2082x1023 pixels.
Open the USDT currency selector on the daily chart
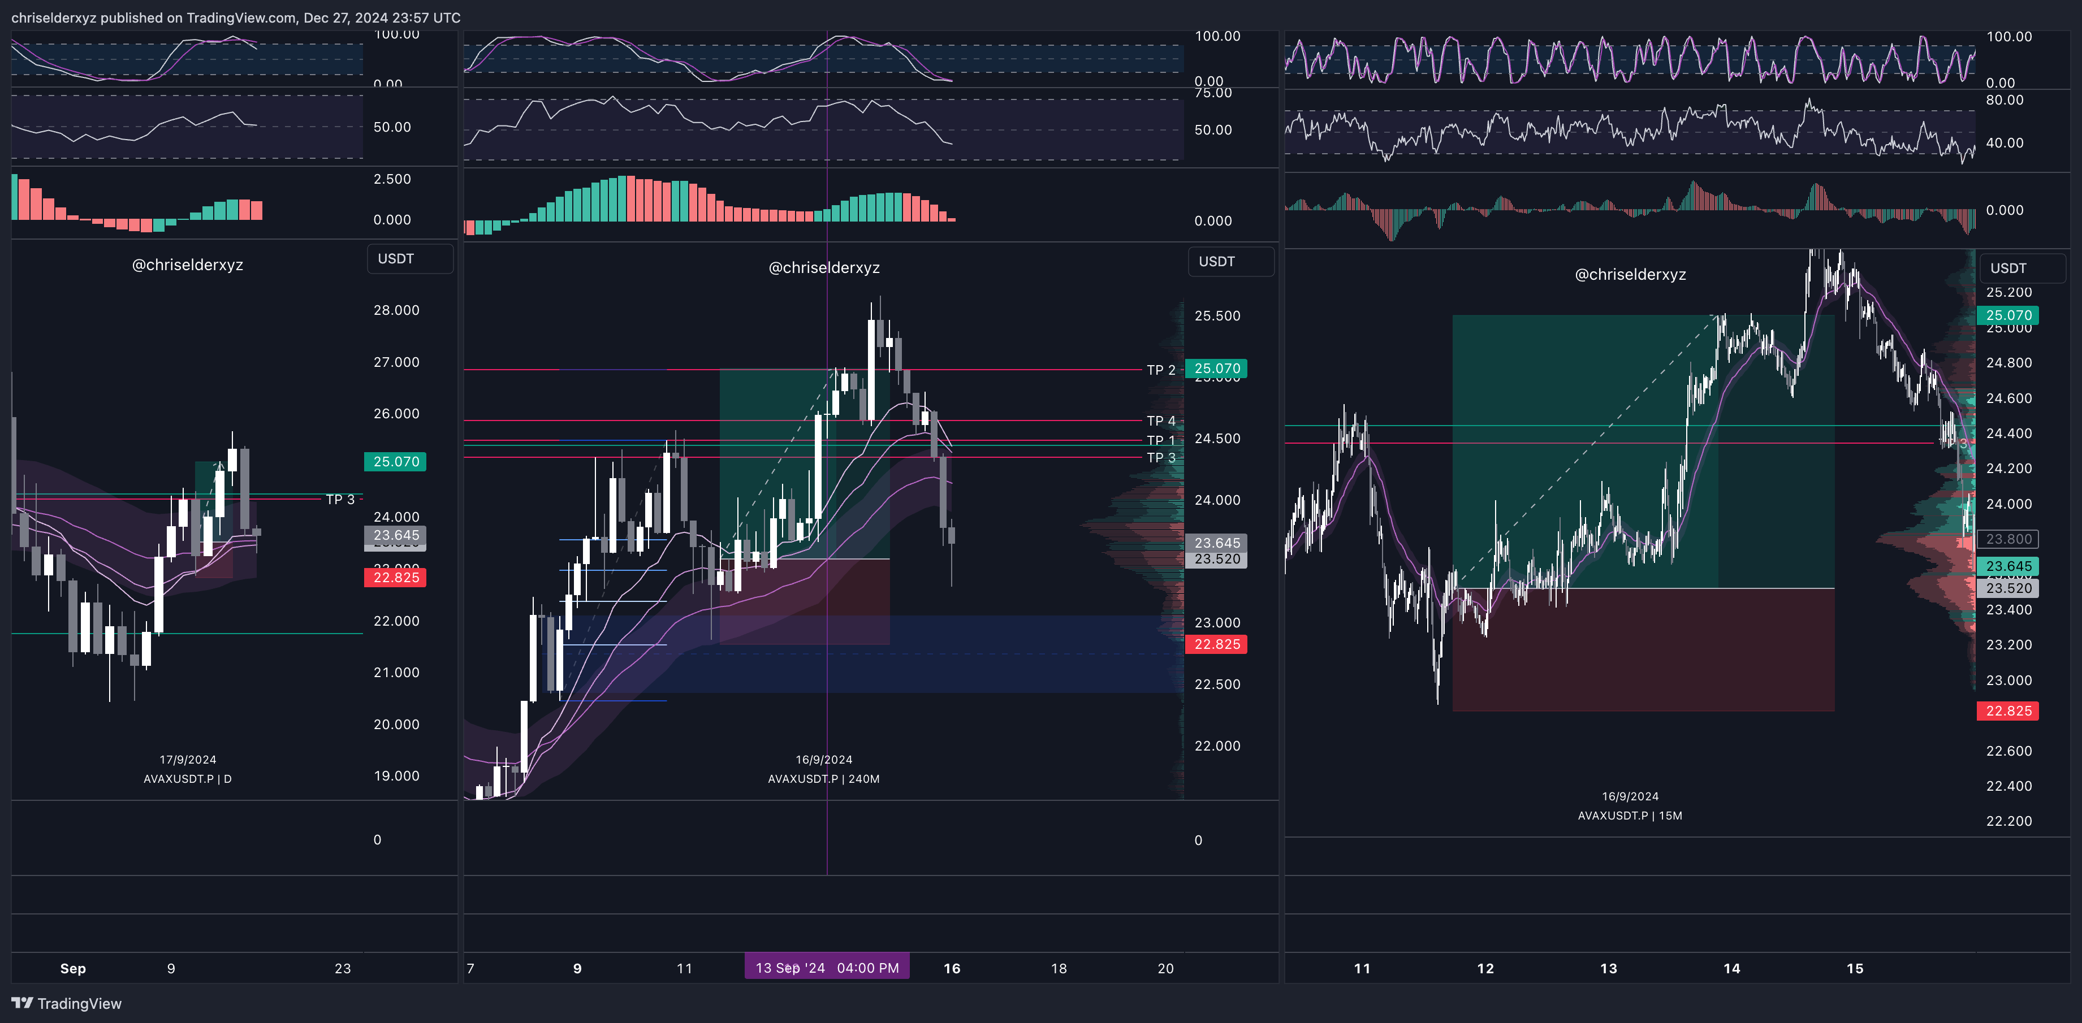[410, 259]
